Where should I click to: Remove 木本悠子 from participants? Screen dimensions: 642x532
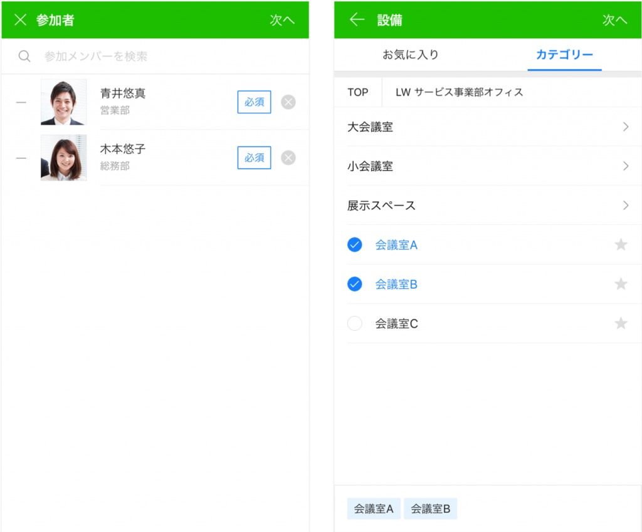tap(288, 158)
